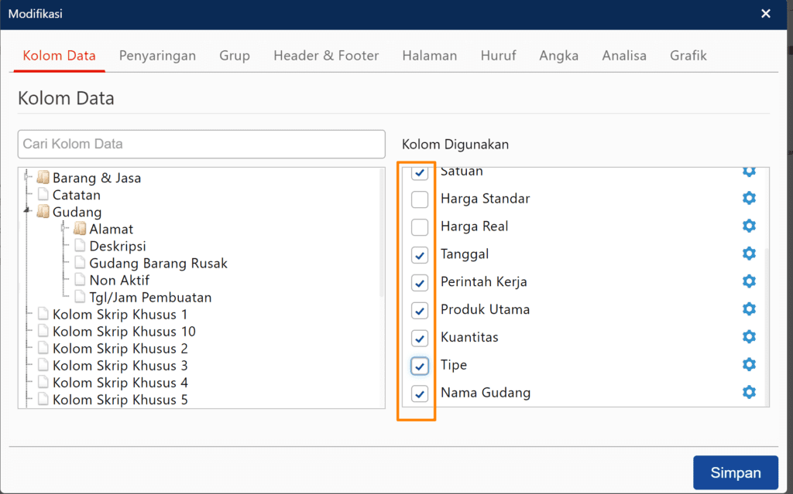The height and width of the screenshot is (494, 793).
Task: Switch to the Penyaringan tab
Action: coord(157,55)
